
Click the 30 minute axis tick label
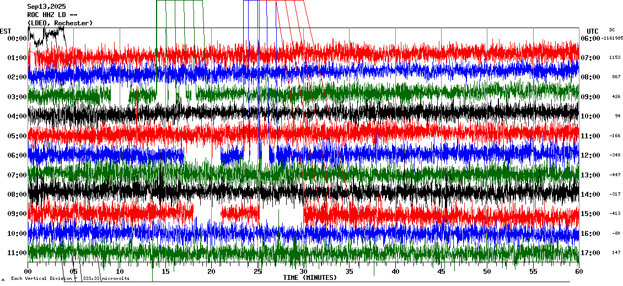click(x=303, y=271)
